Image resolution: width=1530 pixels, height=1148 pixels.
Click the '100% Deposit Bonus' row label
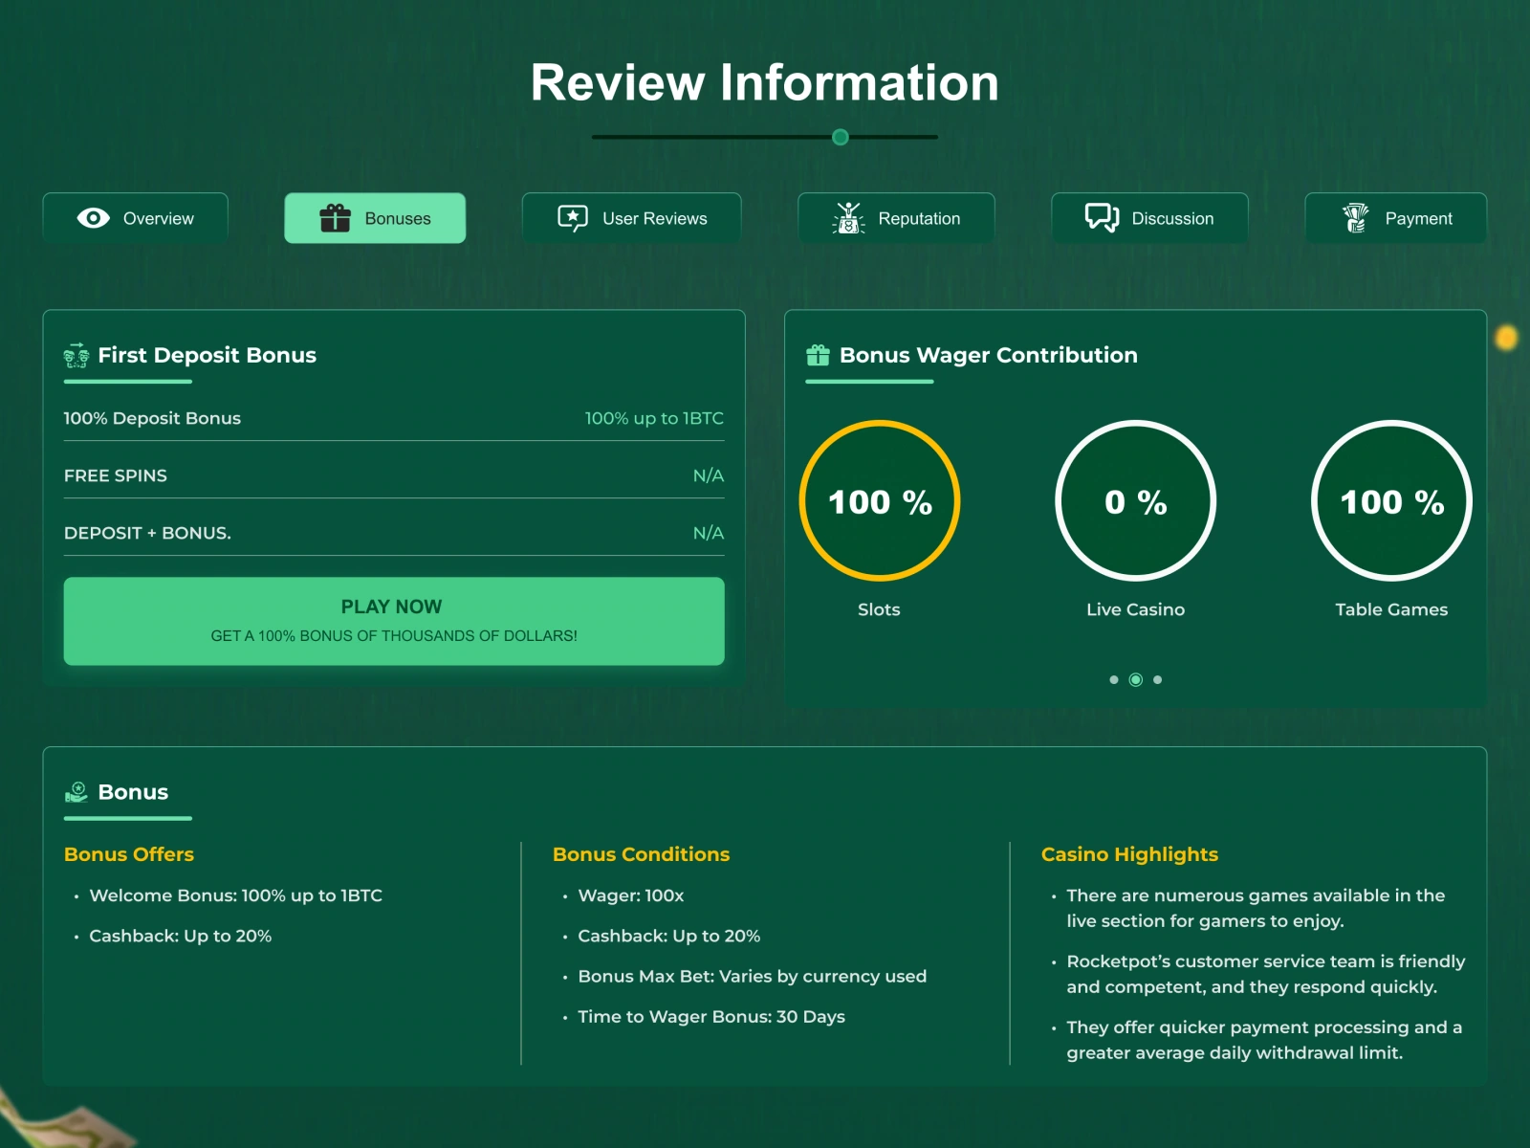[152, 418]
